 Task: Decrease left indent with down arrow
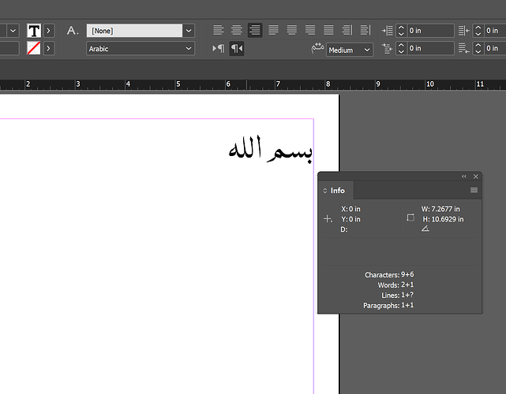(401, 34)
